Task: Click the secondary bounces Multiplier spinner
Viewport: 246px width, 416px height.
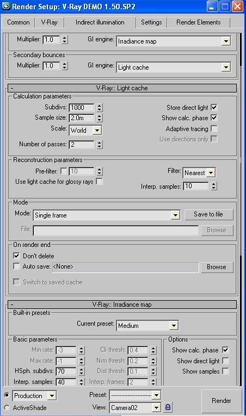Action: [x=65, y=66]
